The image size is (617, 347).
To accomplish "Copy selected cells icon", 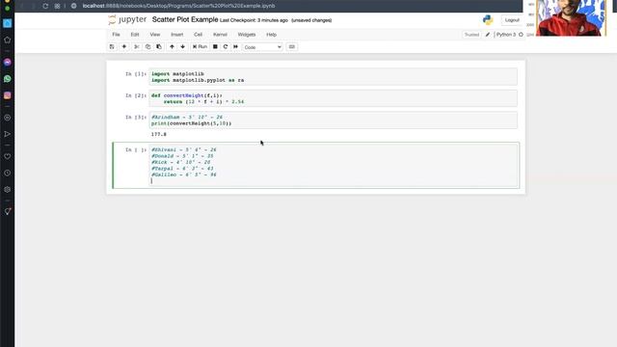I will pyautogui.click(x=148, y=47).
